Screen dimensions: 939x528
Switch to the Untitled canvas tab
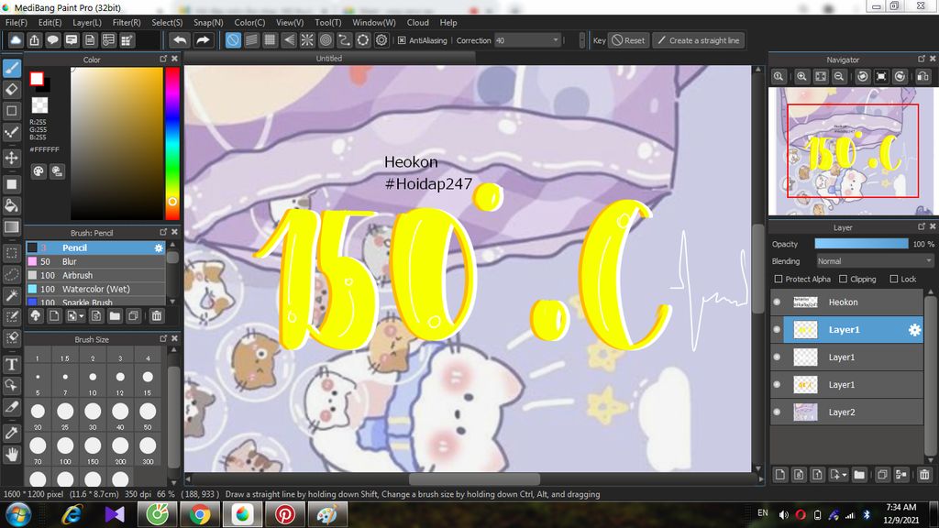click(x=329, y=58)
